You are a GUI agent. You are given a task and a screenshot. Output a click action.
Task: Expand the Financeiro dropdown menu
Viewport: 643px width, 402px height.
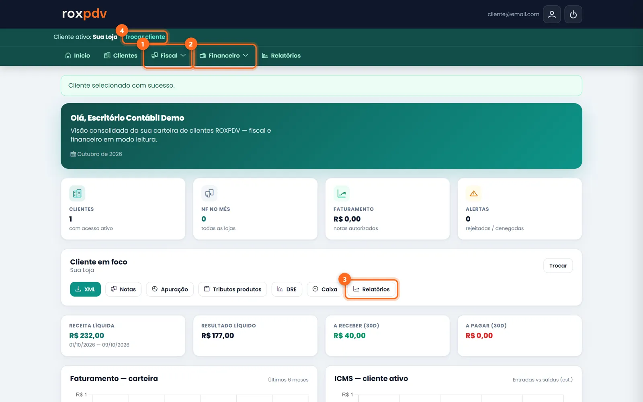[x=224, y=55]
